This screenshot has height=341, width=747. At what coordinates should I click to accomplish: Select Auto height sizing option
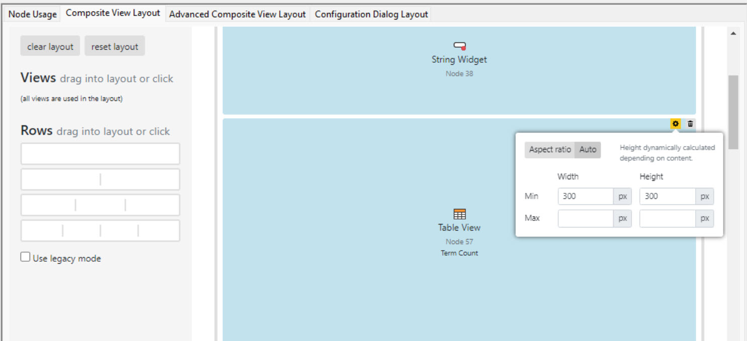588,150
